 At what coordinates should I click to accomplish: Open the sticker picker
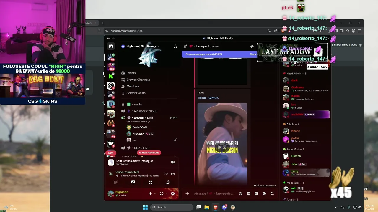256,193
